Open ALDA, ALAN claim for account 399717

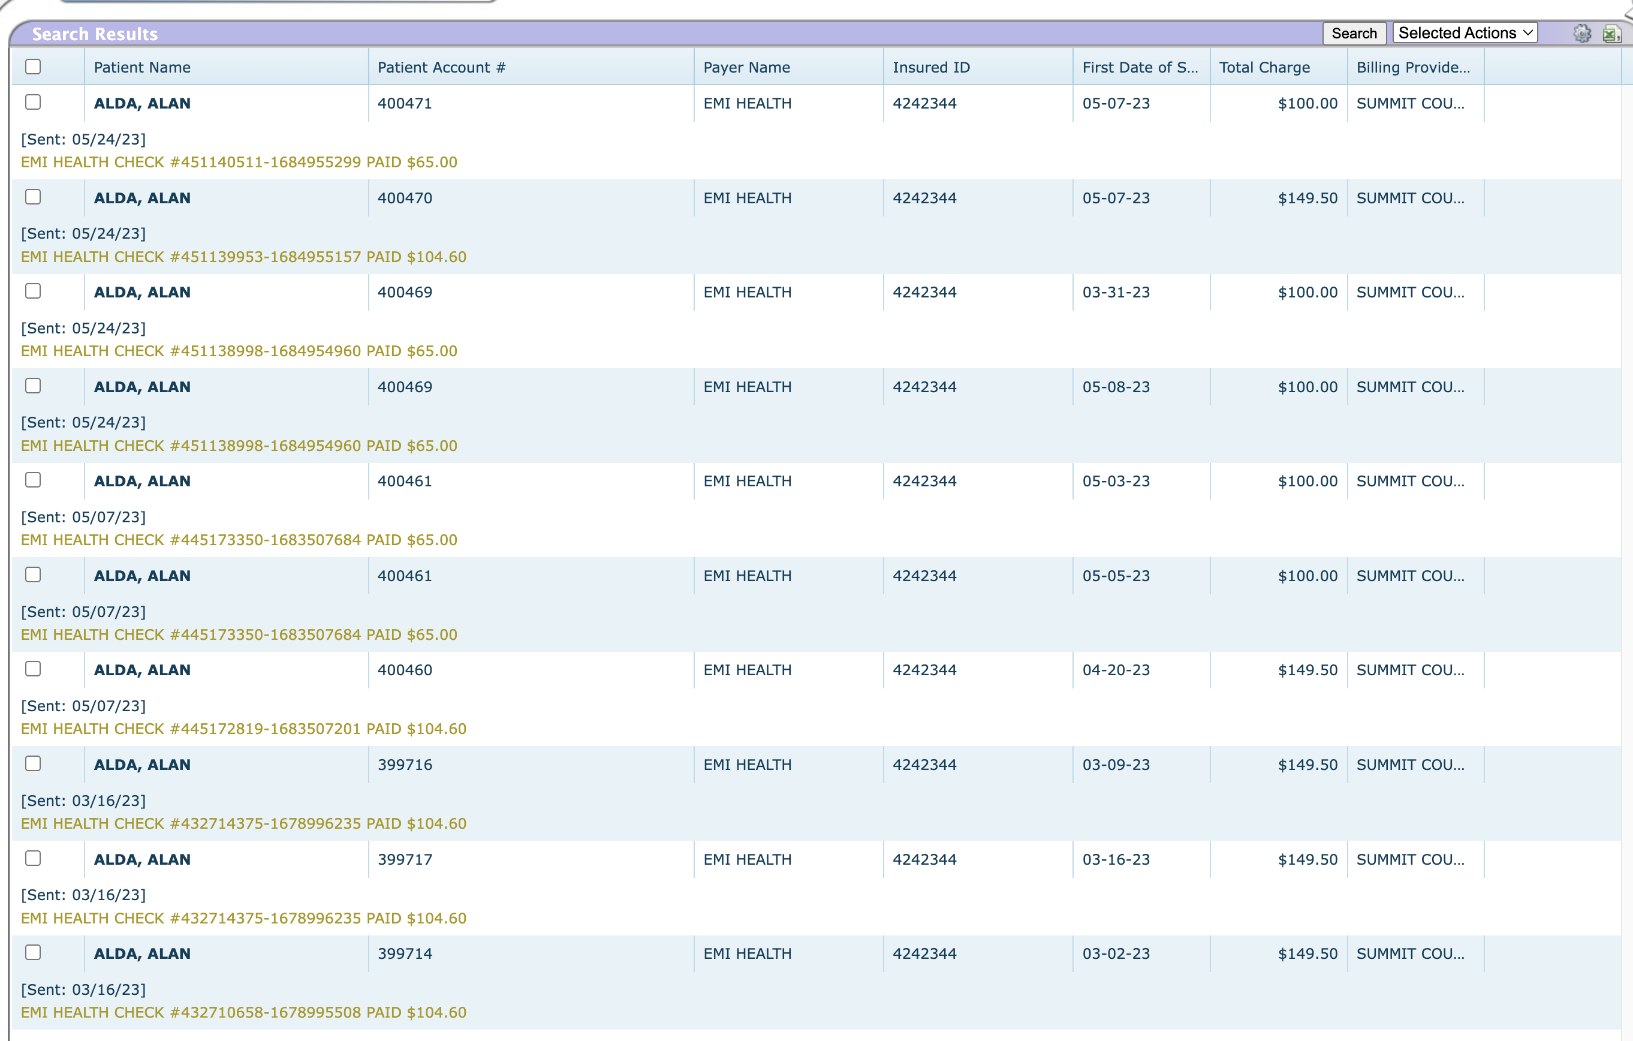(141, 859)
